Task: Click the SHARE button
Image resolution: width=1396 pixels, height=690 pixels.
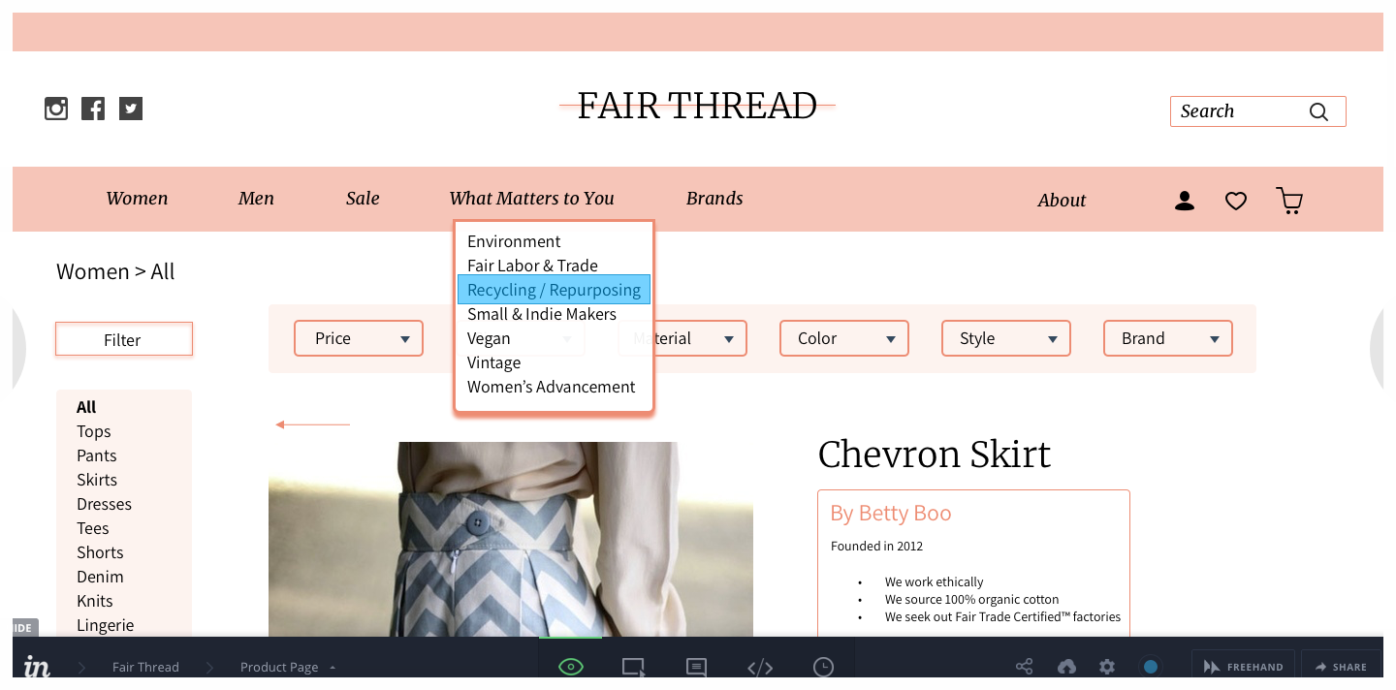Action: click(1341, 667)
